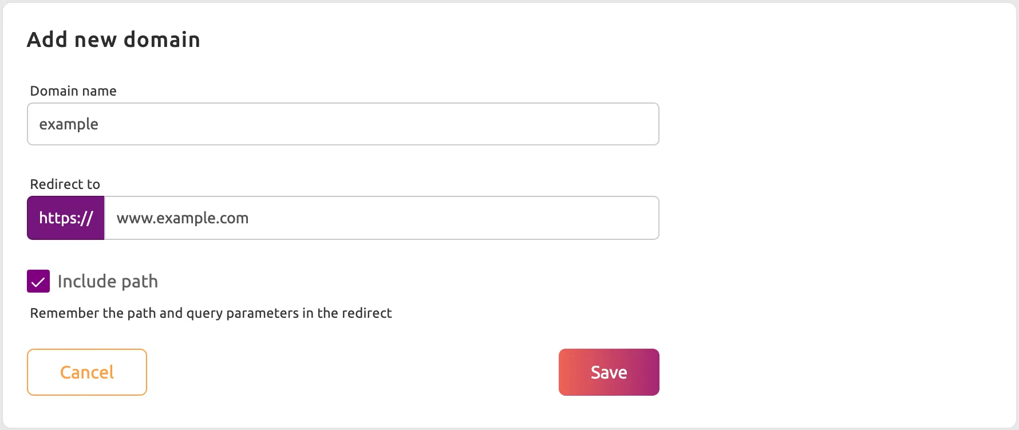
Task: Click the https:// protocol selector
Action: click(65, 218)
